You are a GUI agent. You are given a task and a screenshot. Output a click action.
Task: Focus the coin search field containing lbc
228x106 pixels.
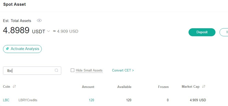32,71
